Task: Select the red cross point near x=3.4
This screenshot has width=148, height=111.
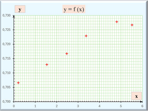Action: click(86, 36)
